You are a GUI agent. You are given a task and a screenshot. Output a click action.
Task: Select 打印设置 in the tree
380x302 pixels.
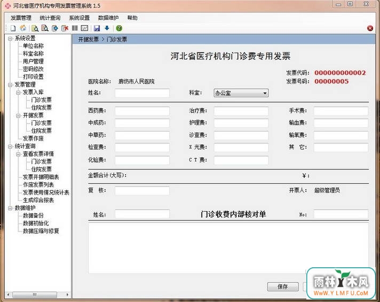pyautogui.click(x=33, y=77)
